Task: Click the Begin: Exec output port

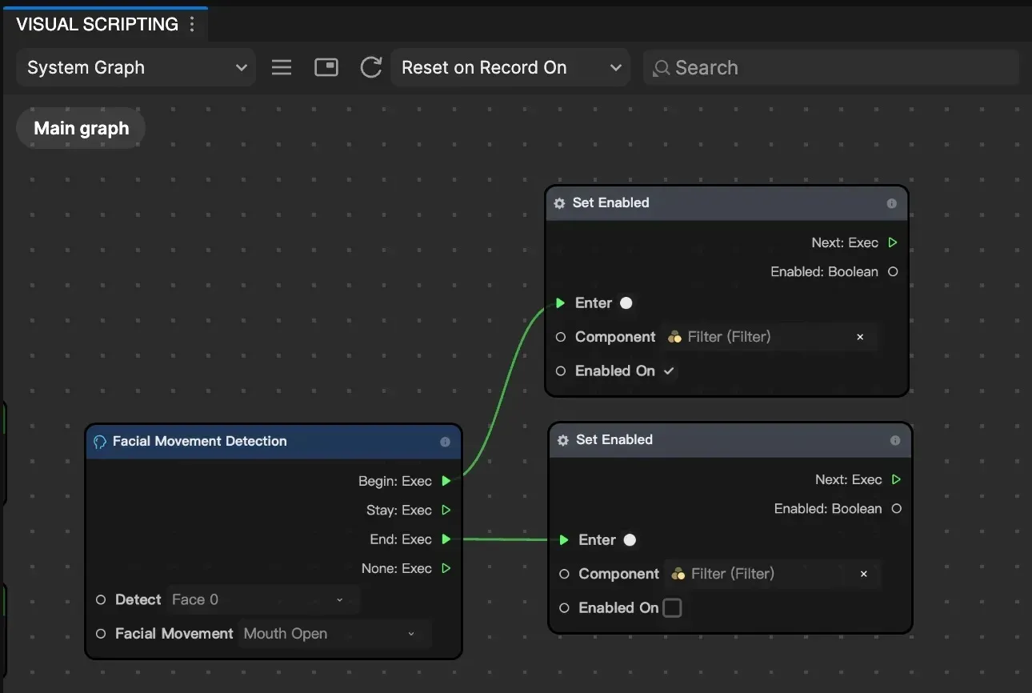Action: (446, 481)
